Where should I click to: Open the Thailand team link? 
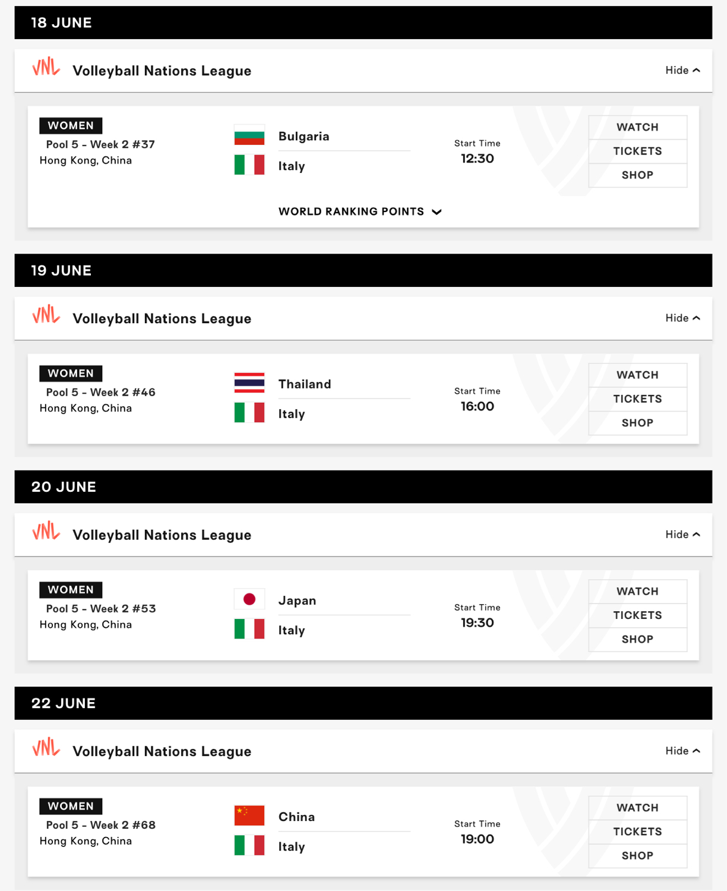(x=305, y=384)
